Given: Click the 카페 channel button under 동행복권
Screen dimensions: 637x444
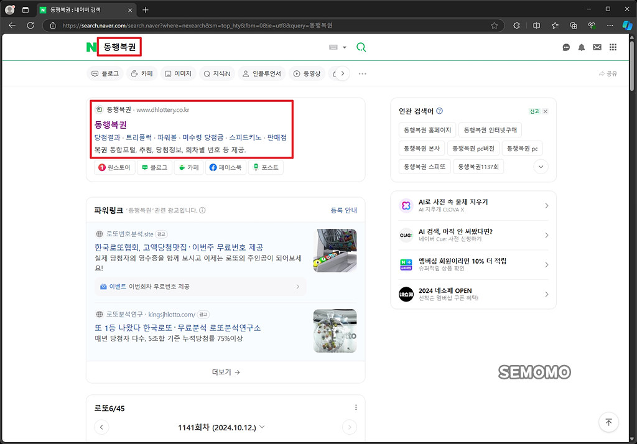Looking at the screenshot, I should click(x=189, y=167).
